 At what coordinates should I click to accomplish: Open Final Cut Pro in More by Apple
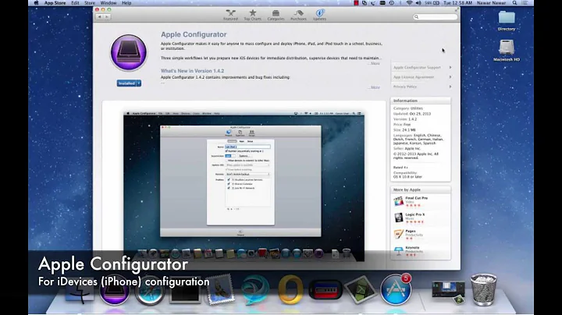(x=416, y=198)
